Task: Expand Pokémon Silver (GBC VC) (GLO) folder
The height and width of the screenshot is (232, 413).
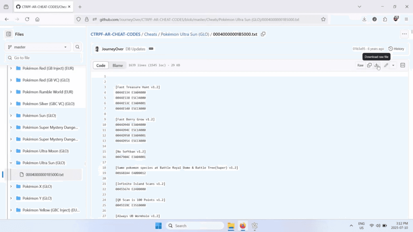Action: click(x=11, y=104)
